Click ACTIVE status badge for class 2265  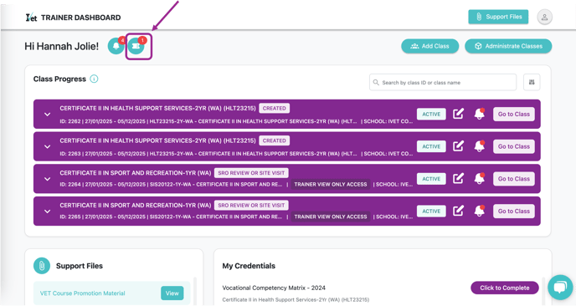tap(431, 211)
